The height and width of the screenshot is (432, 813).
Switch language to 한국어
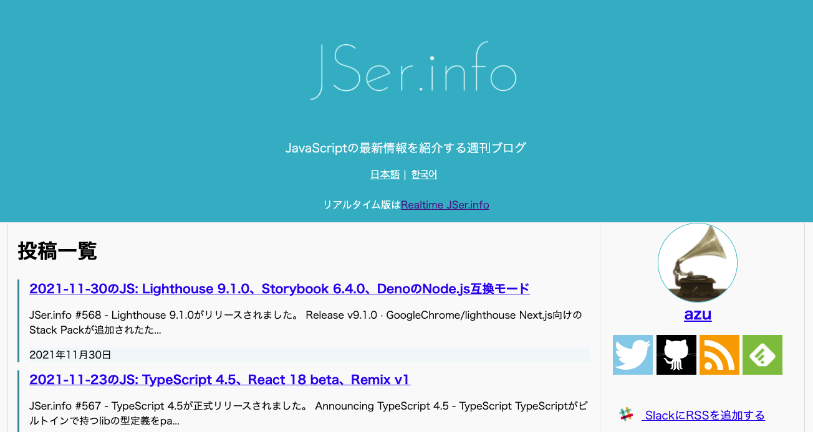424,175
